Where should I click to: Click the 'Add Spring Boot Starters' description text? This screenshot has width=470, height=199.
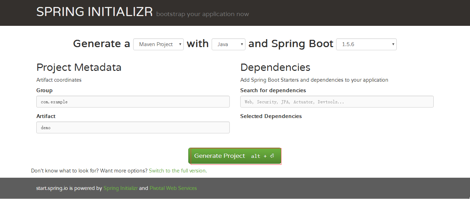pyautogui.click(x=314, y=80)
